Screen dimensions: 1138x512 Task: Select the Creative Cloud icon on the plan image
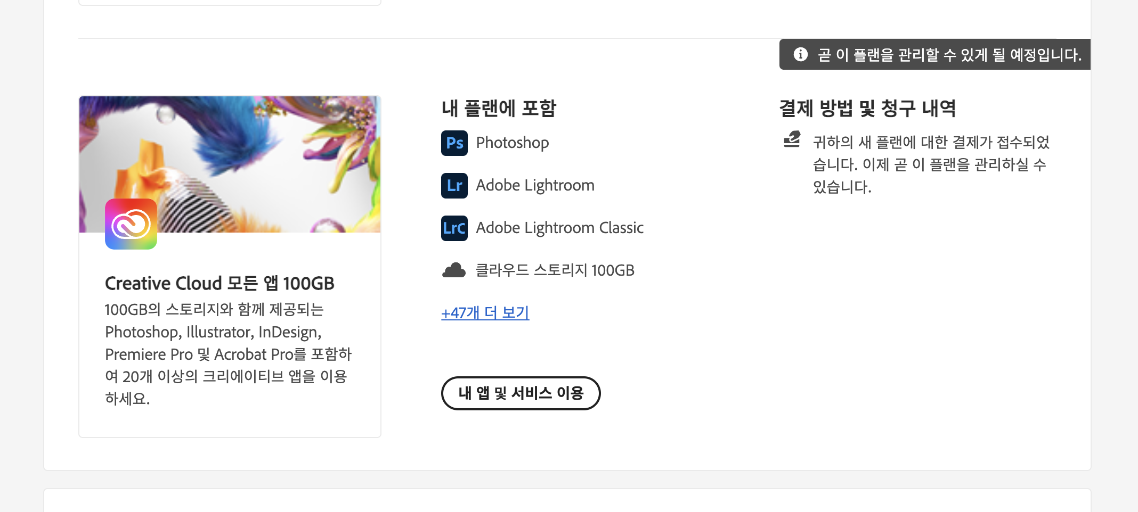pos(131,224)
